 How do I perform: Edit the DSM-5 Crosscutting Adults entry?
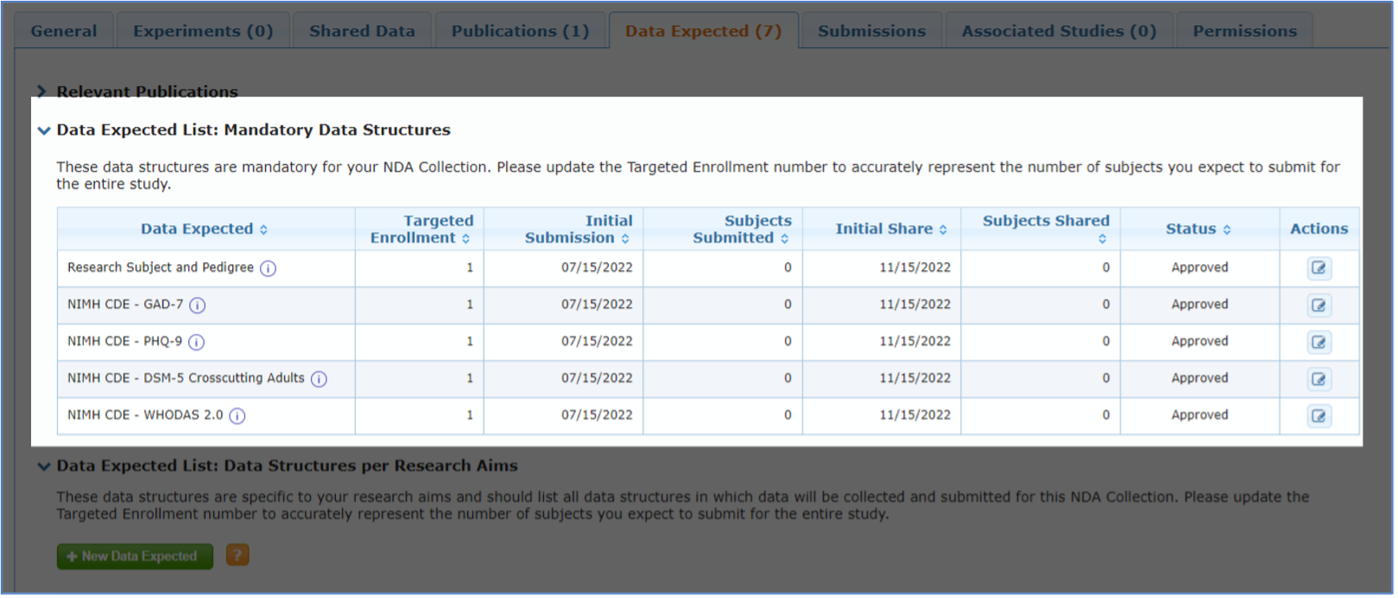click(x=1319, y=379)
